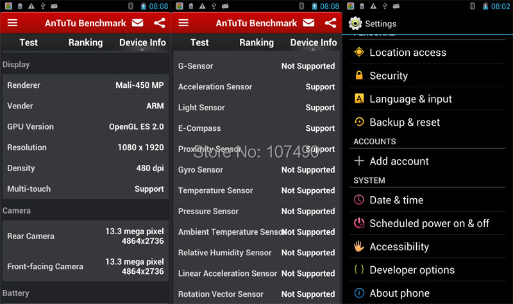
Task: Switch to Ranking tab in middle screen
Action: (x=256, y=42)
